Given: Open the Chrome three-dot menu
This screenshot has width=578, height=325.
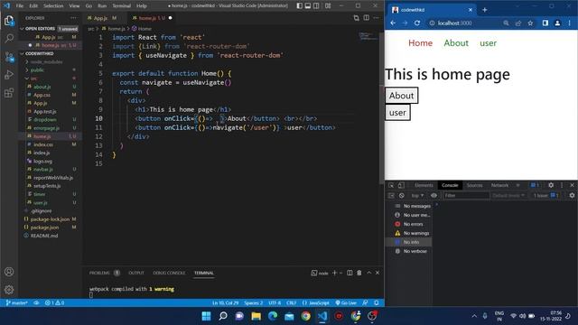Looking at the screenshot, I should pos(570,23).
